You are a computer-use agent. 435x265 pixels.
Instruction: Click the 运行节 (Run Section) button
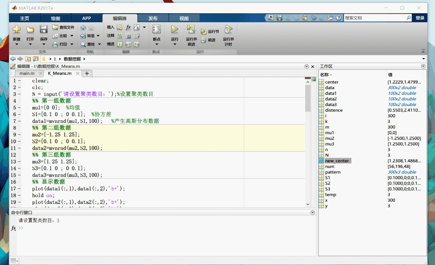[210, 32]
